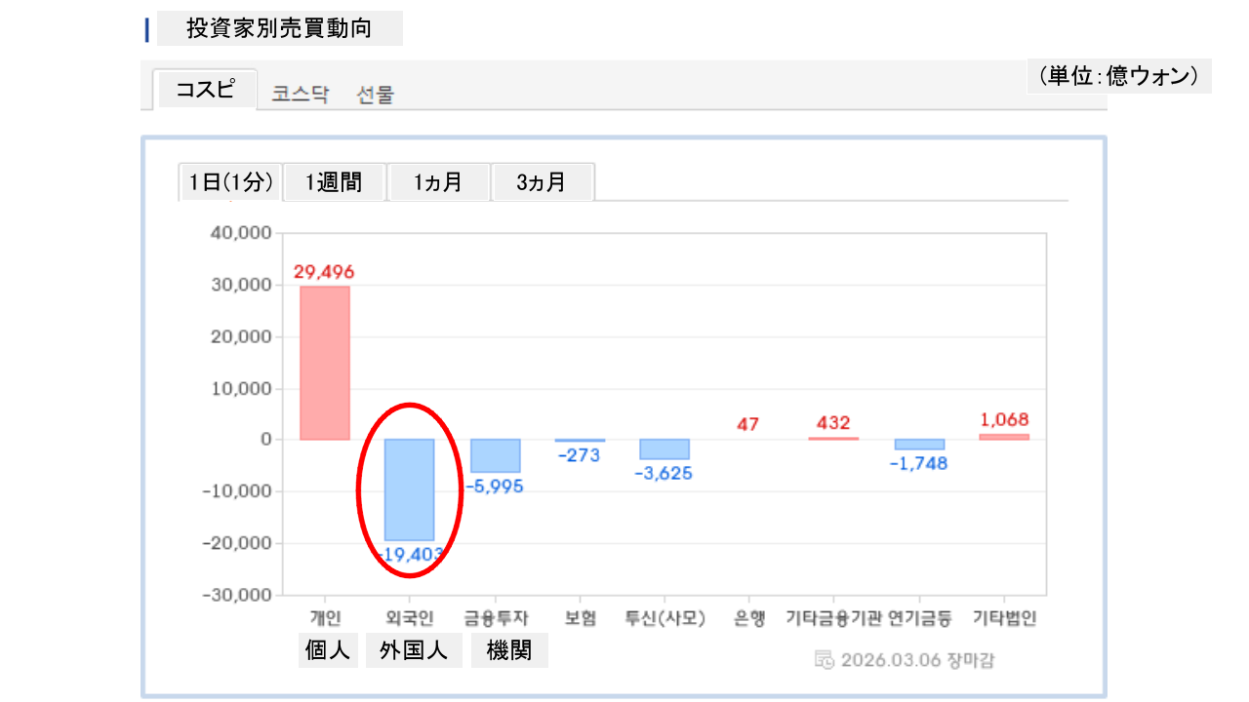The width and height of the screenshot is (1249, 702).
Task: Click the blue 투신(사모) bar
Action: tap(665, 448)
